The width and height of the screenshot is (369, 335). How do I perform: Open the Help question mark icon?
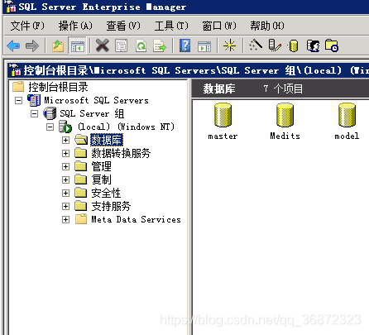[184, 45]
